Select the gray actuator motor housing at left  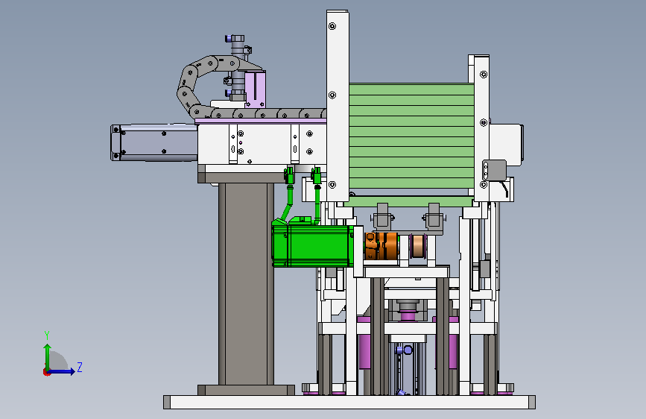154,142
